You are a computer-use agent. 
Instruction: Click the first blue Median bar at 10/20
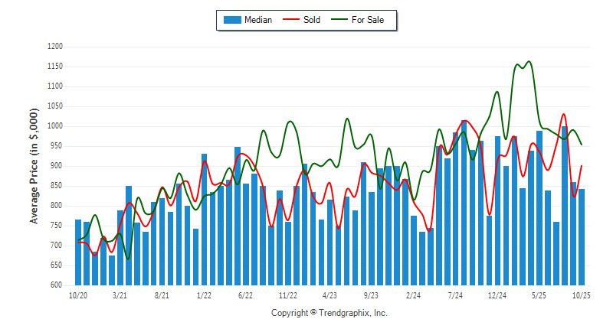coord(78,252)
